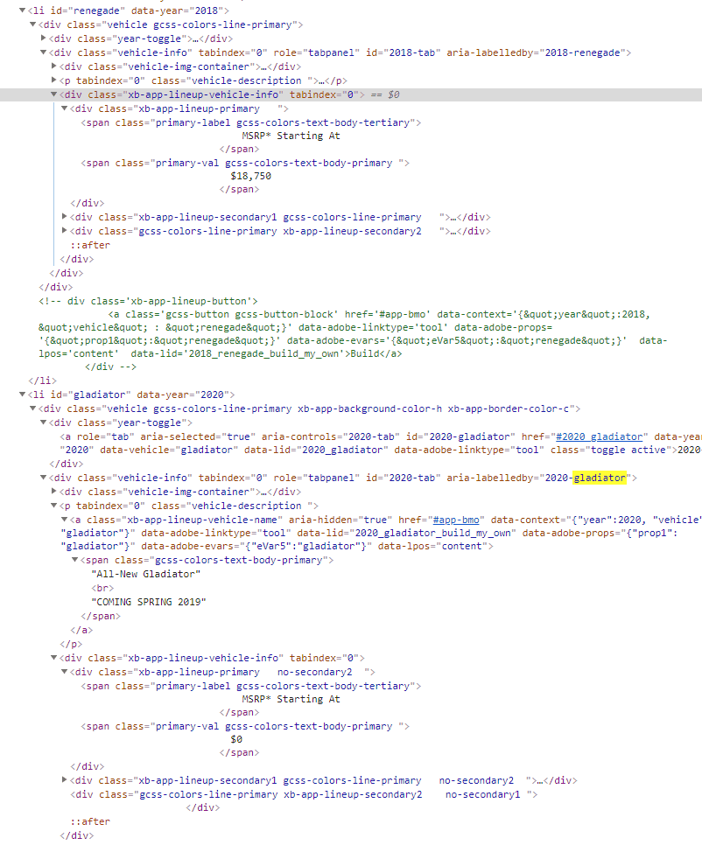Select the "$18,750" price text
Viewport: 702px width, 845px height.
coord(250,176)
